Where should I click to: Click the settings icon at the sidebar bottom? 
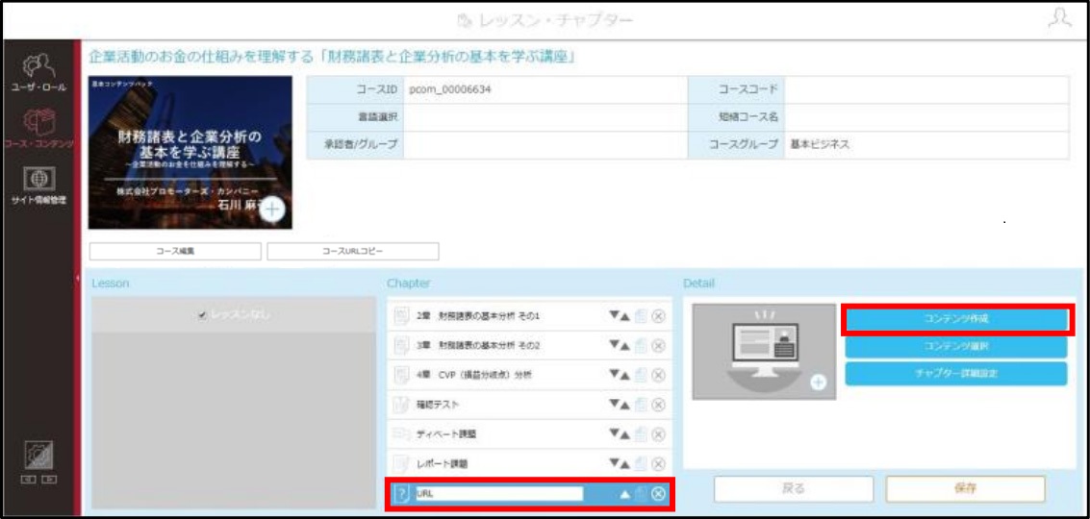[38, 455]
